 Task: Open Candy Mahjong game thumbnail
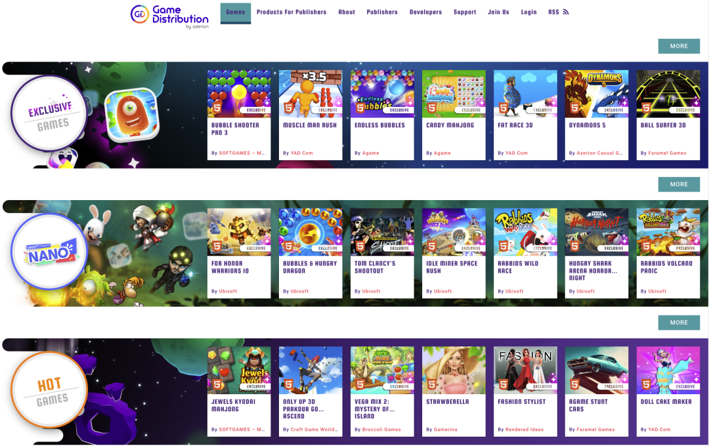pyautogui.click(x=454, y=94)
